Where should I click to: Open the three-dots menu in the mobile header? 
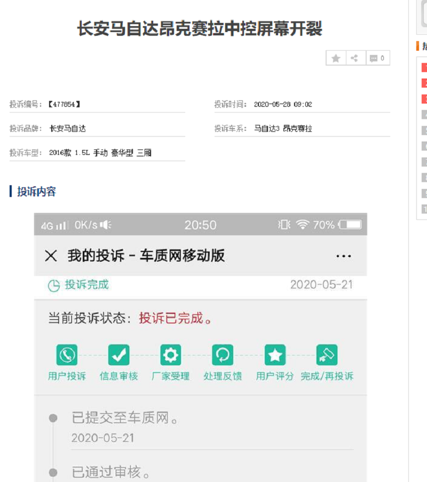click(343, 256)
